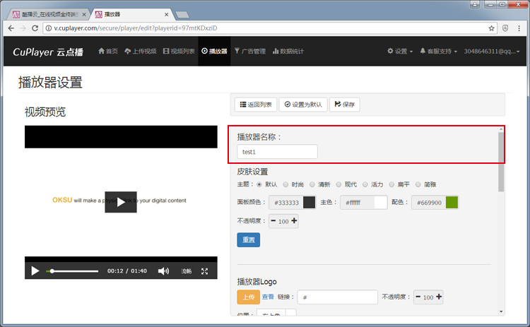Open the 设置 dropdown in the top navbar
Image resolution: width=530 pixels, height=327 pixels.
400,52
